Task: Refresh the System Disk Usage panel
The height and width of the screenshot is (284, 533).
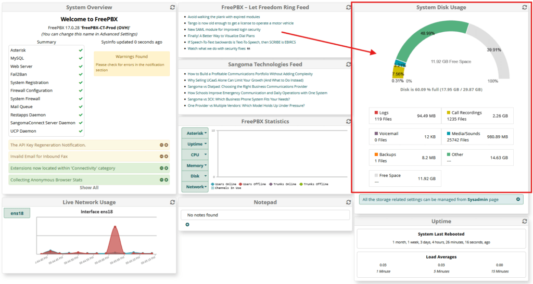Action: tap(525, 7)
